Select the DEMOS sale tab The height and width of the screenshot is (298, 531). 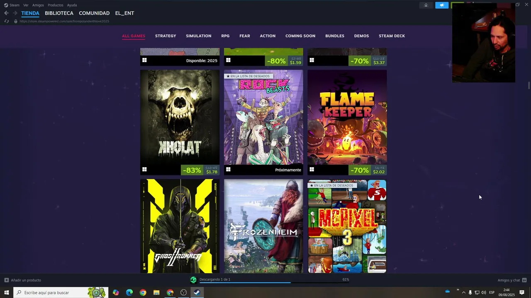[361, 36]
